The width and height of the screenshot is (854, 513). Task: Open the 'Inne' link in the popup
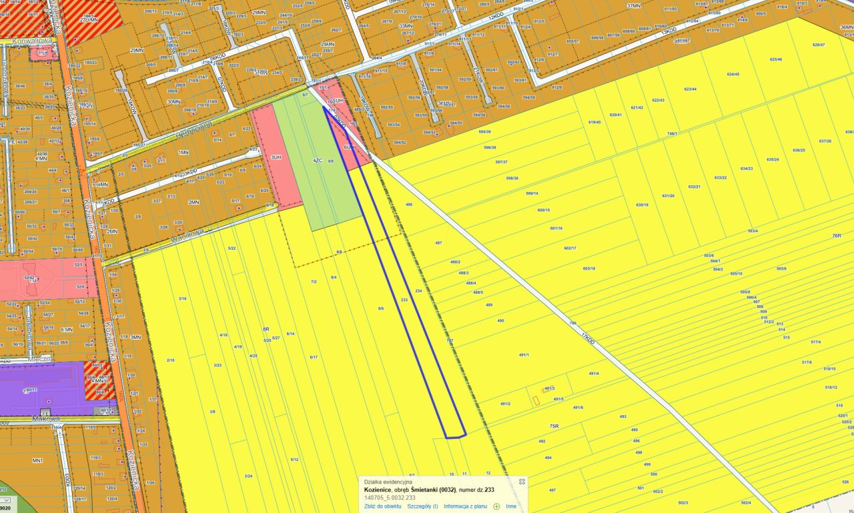tap(511, 506)
